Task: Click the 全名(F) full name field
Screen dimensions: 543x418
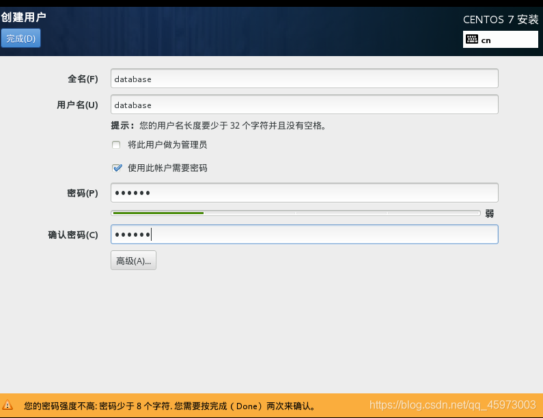Action: [x=305, y=79]
